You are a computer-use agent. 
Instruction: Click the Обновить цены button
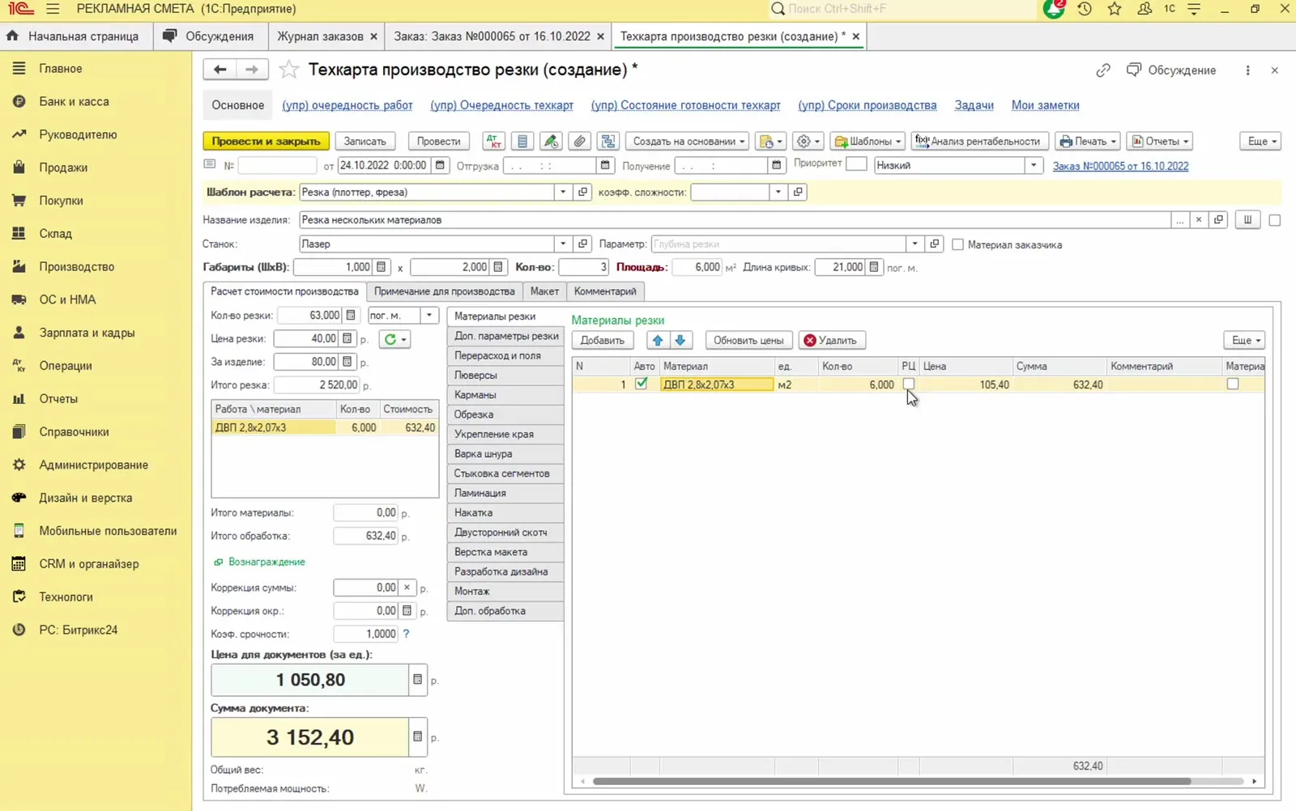click(x=748, y=340)
